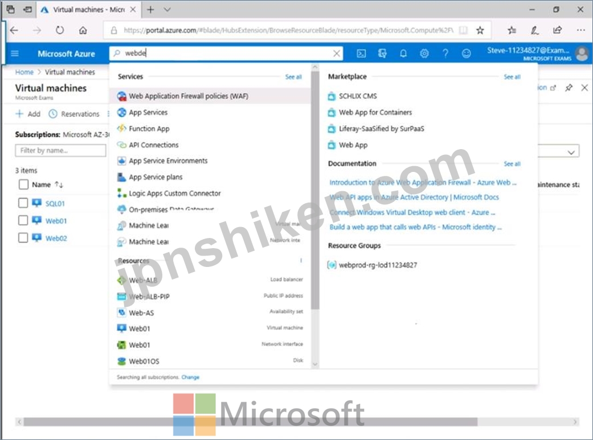Click the Filter by name field

tap(60, 150)
